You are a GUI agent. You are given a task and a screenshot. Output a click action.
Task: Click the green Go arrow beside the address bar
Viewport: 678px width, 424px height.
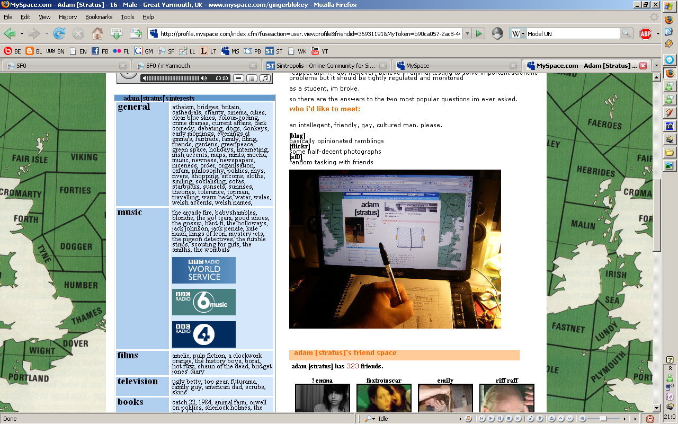click(x=479, y=34)
